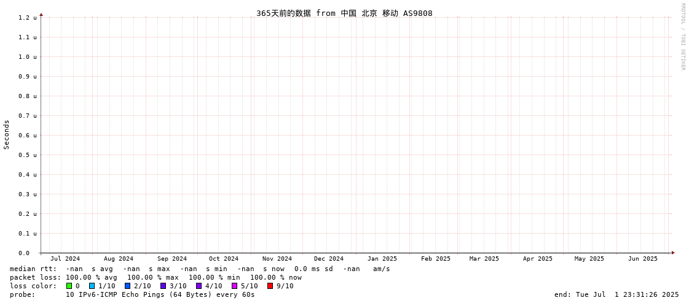This screenshot has width=689, height=303.
Task: Click the Aug 2024 axis label
Action: [118, 259]
